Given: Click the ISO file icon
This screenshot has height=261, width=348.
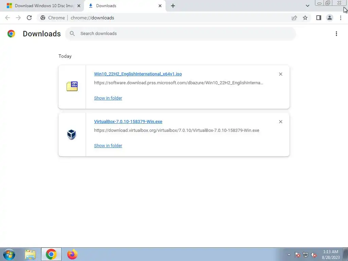Looking at the screenshot, I should [72, 86].
